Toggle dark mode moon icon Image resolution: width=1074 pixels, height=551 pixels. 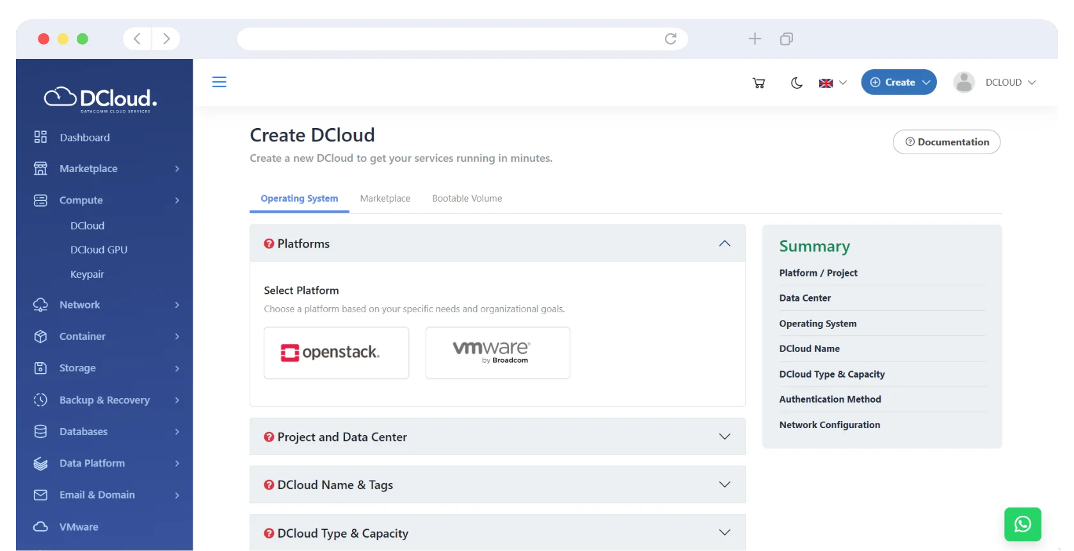click(796, 83)
